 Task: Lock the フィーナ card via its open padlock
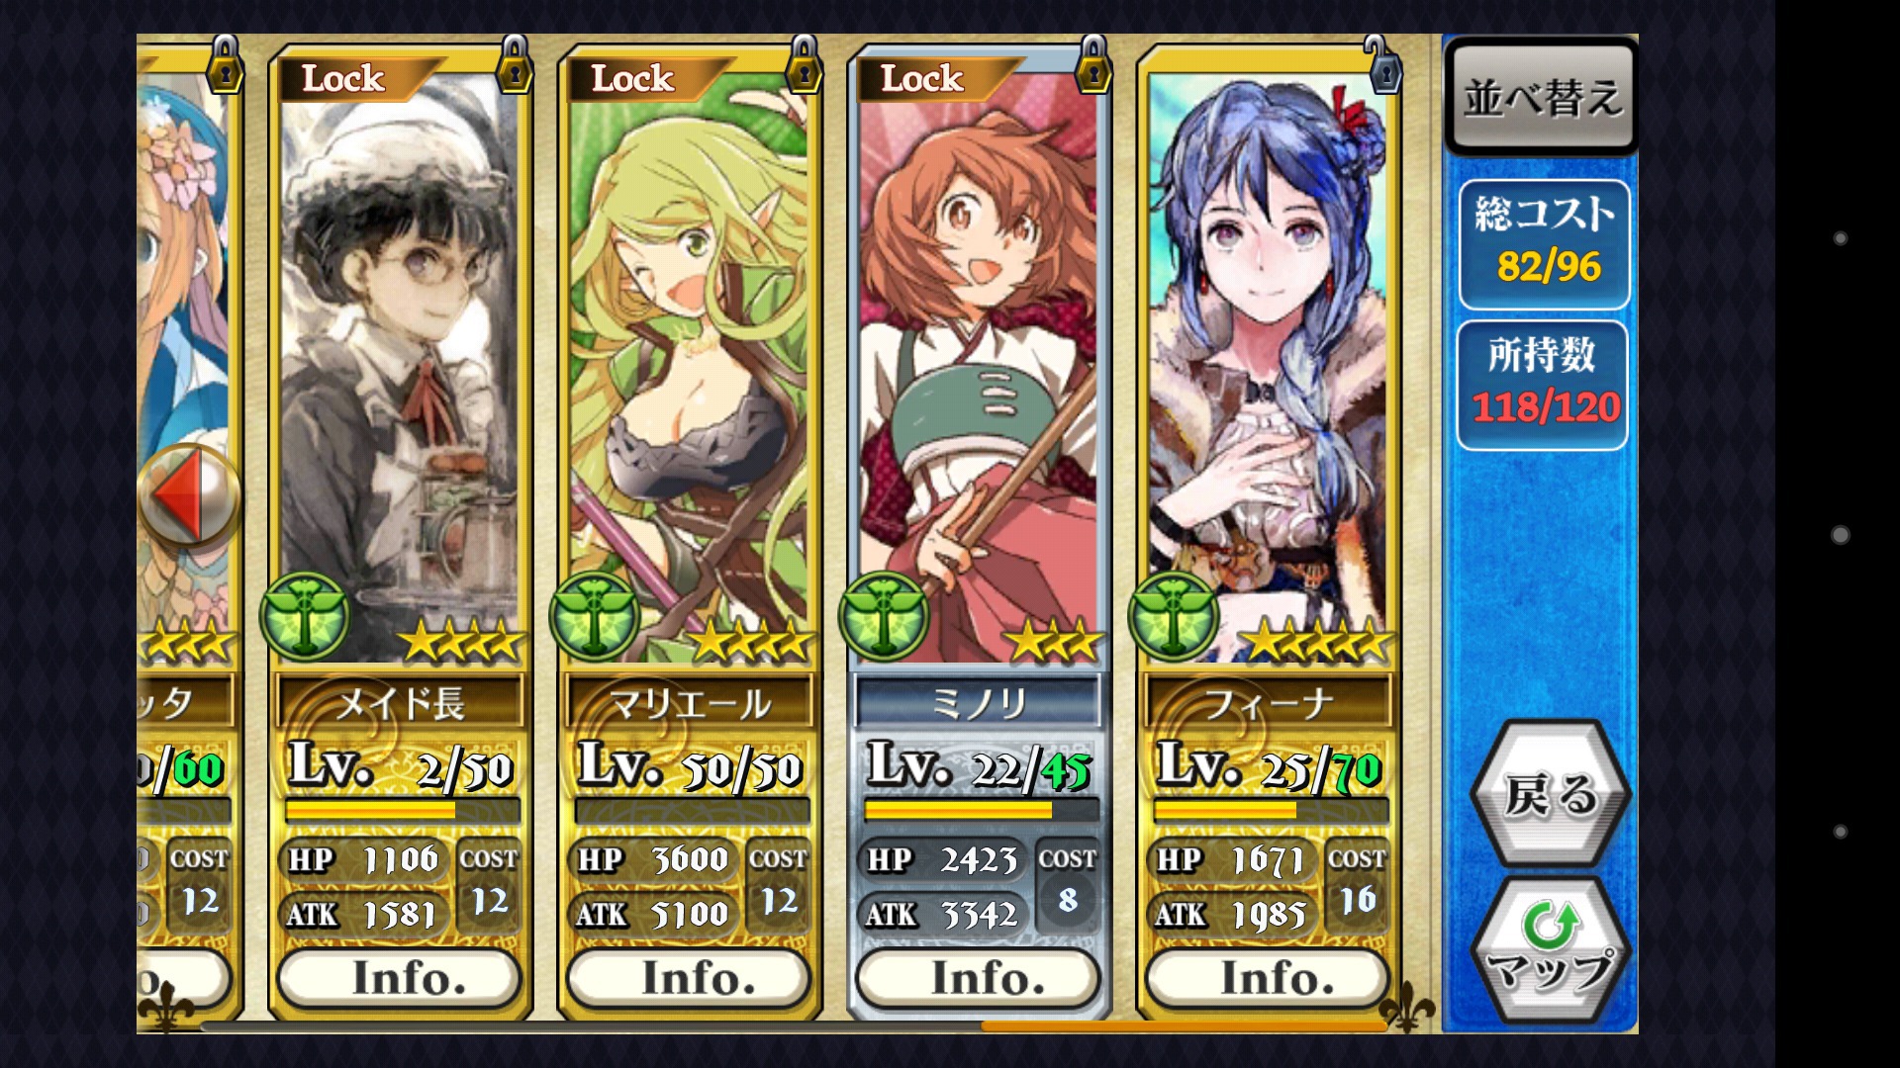click(1382, 63)
